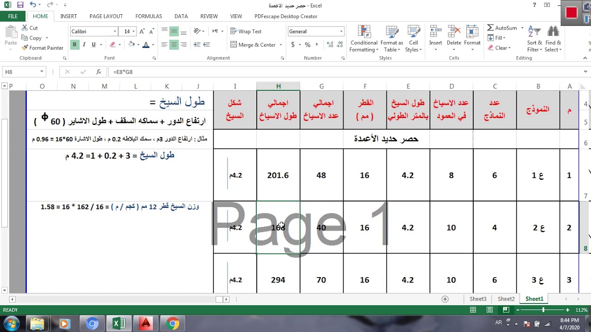Click the taskbar clock 8:44 PM
591x332 pixels.
click(569, 323)
